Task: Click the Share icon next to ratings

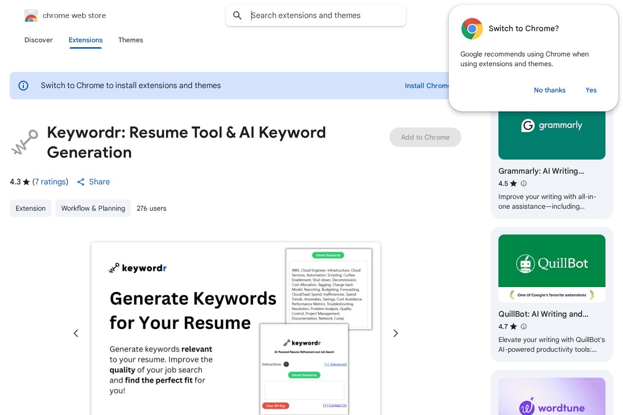Action: point(81,182)
